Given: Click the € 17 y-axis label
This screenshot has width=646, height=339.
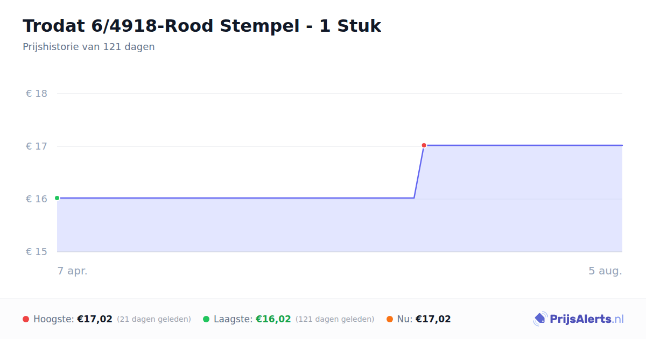Looking at the screenshot, I should pos(37,146).
